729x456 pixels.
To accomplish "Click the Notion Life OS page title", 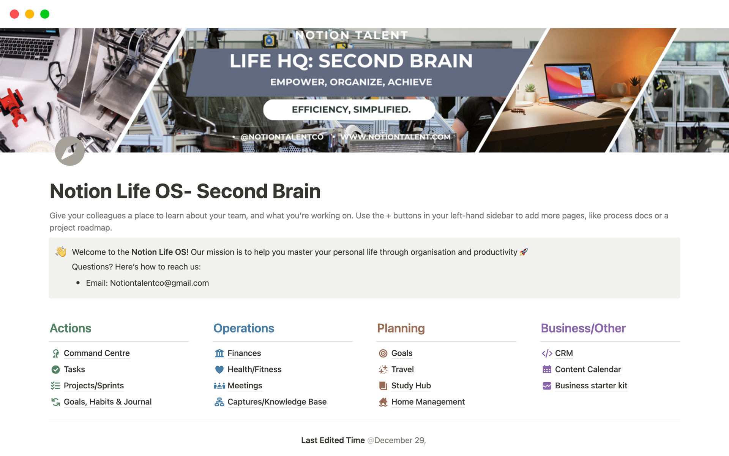I will tap(185, 191).
